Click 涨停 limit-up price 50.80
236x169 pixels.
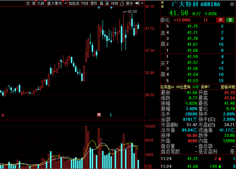point(192,135)
